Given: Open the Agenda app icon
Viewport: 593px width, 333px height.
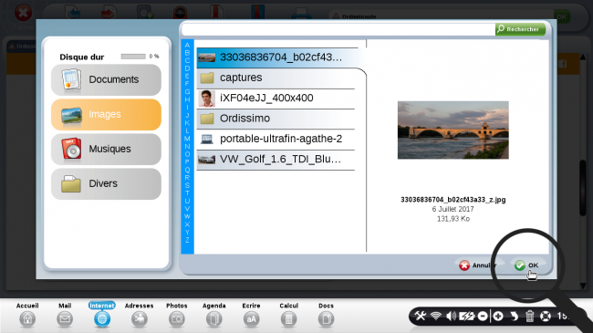Looking at the screenshot, I should (x=214, y=315).
